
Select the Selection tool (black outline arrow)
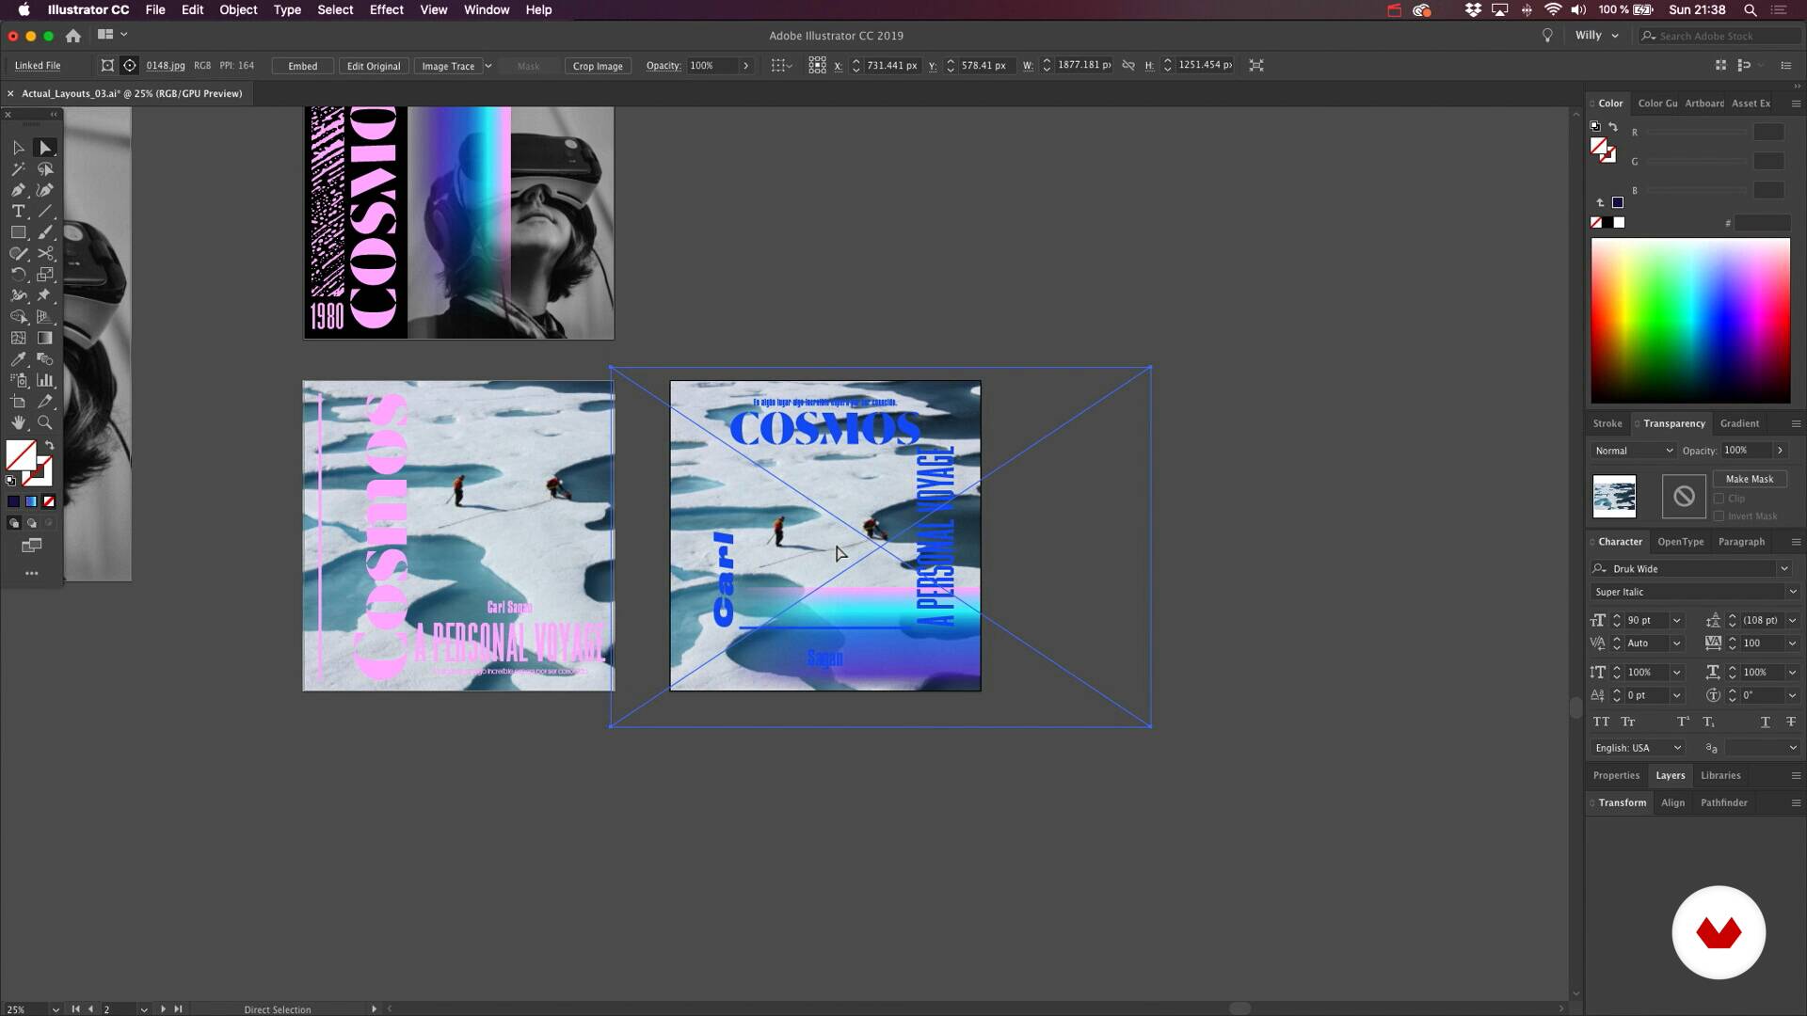tap(18, 148)
